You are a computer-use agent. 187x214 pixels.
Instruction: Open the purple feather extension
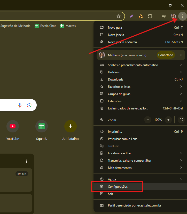(x=131, y=16)
